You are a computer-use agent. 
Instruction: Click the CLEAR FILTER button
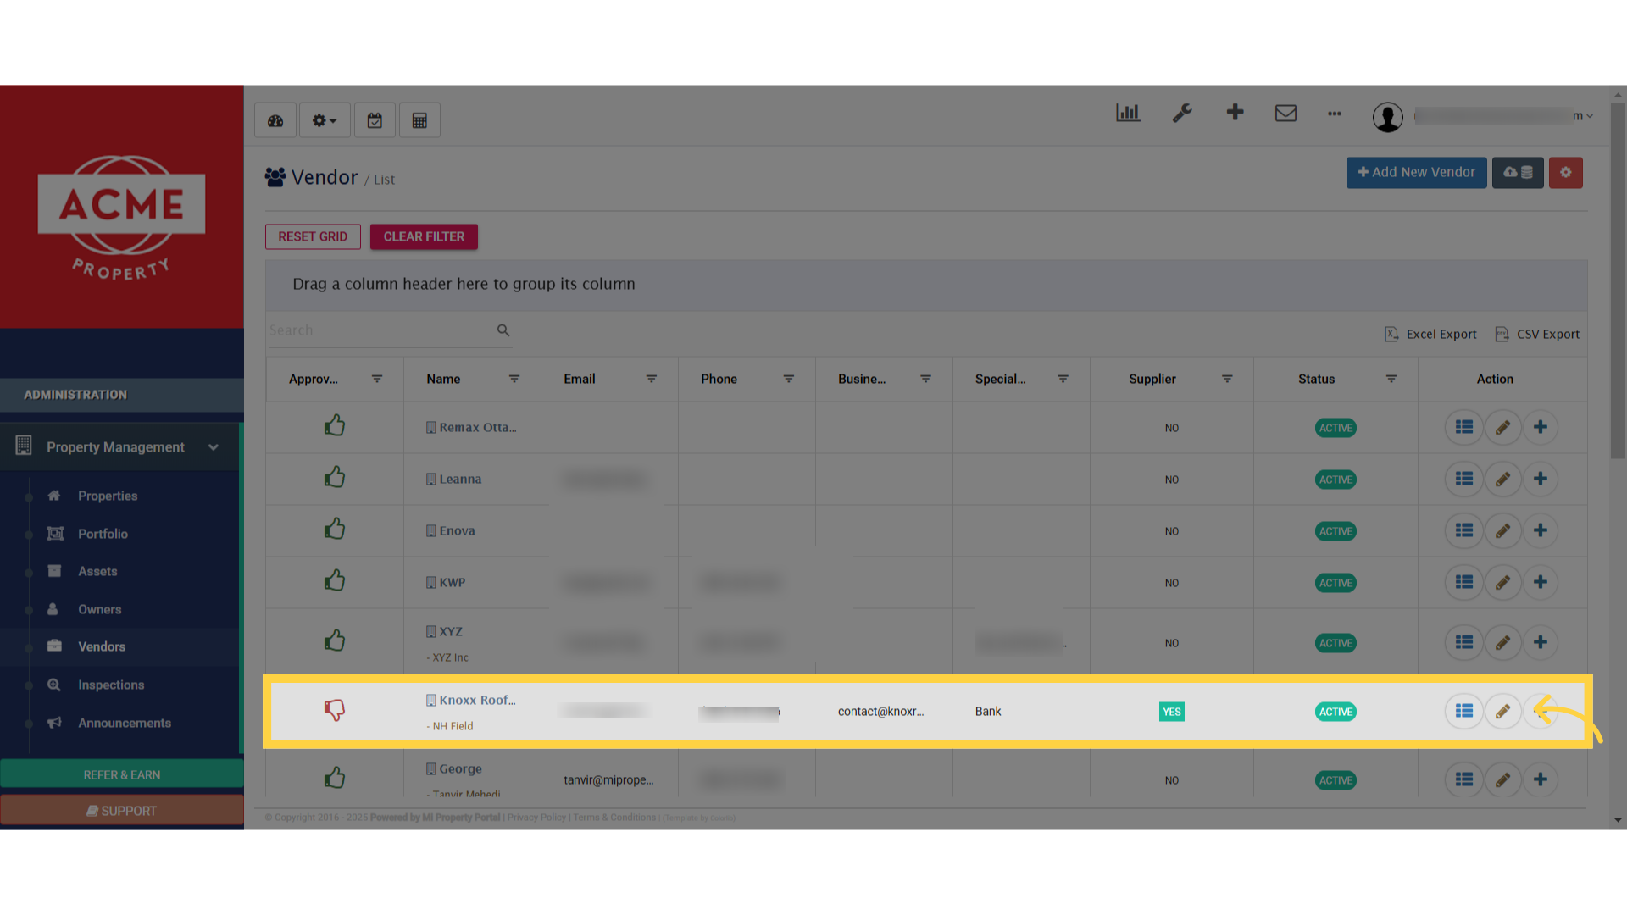(x=424, y=236)
